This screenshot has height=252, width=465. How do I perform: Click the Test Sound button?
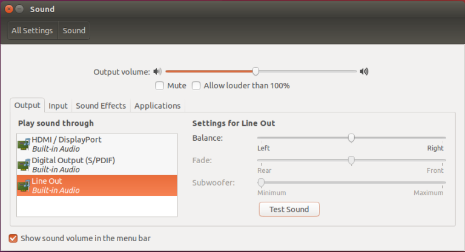[x=289, y=209]
